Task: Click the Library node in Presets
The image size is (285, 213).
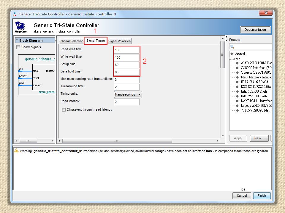Action: [235, 58]
